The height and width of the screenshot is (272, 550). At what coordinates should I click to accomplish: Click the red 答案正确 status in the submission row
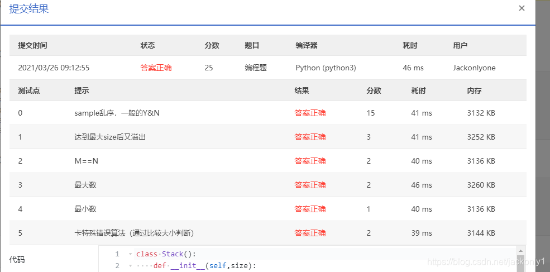(156, 68)
